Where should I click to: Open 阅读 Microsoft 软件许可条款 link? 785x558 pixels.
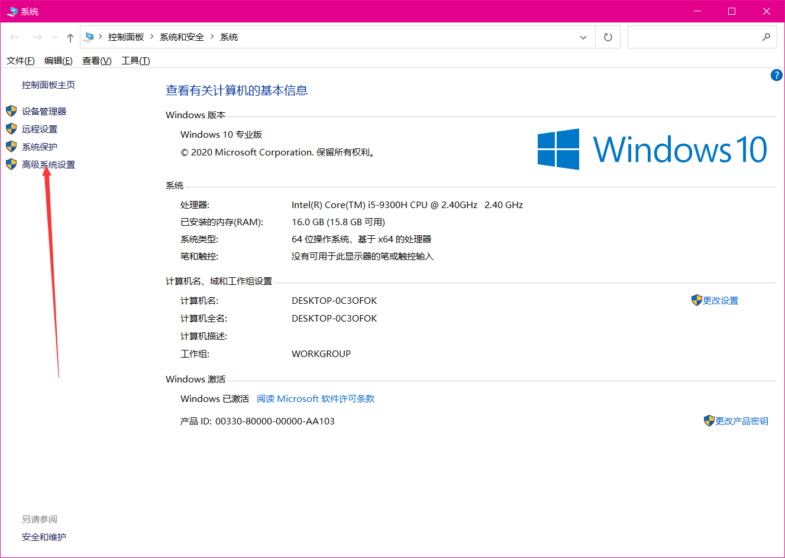pos(316,398)
